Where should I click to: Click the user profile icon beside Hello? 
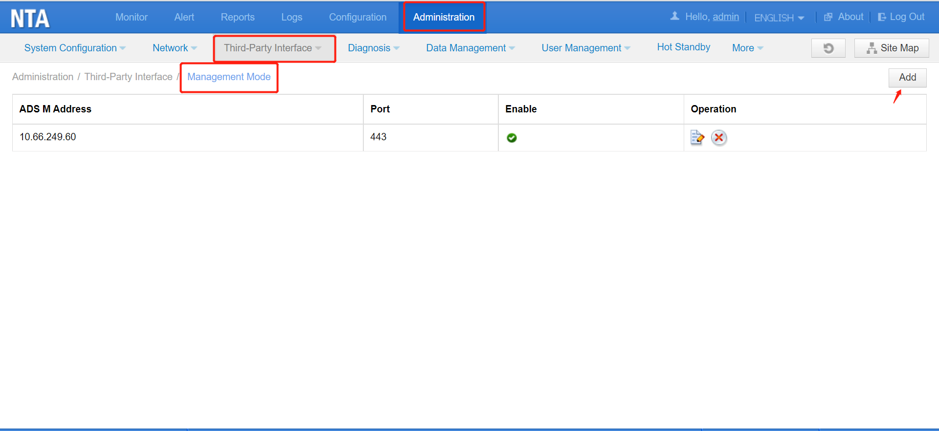pyautogui.click(x=675, y=17)
